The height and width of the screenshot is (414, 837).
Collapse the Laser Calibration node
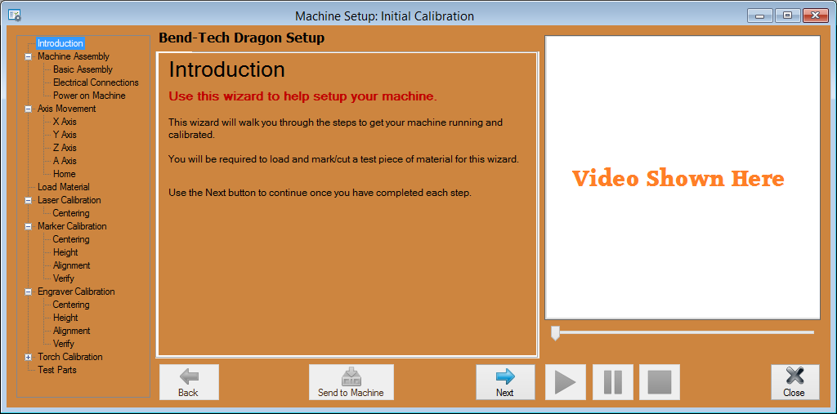28,201
